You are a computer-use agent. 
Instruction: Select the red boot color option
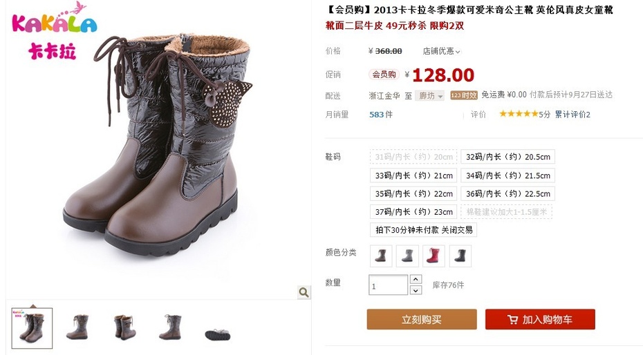pyautogui.click(x=434, y=256)
